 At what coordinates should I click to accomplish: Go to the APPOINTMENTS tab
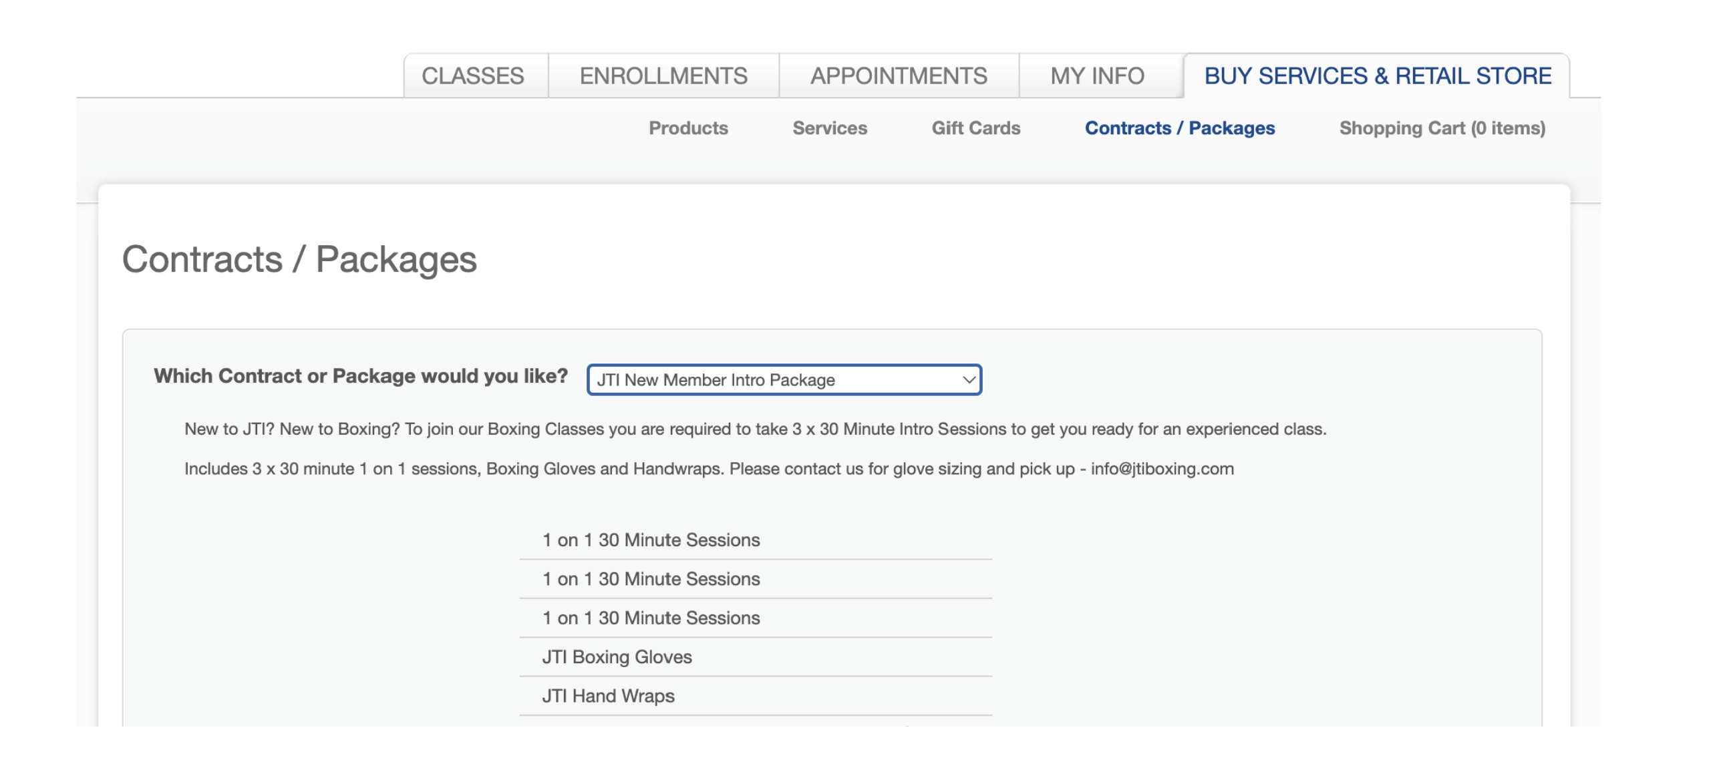(899, 76)
